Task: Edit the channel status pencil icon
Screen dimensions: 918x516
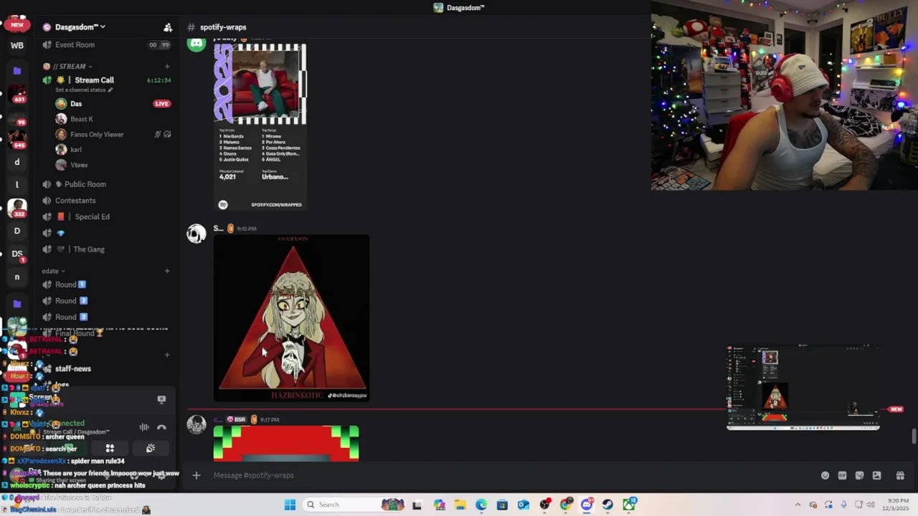Action: tap(110, 90)
